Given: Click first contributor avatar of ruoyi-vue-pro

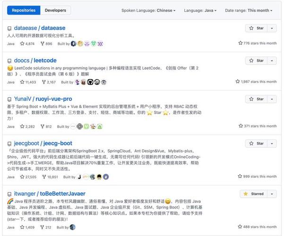Looking at the screenshot, I should (x=73, y=126).
